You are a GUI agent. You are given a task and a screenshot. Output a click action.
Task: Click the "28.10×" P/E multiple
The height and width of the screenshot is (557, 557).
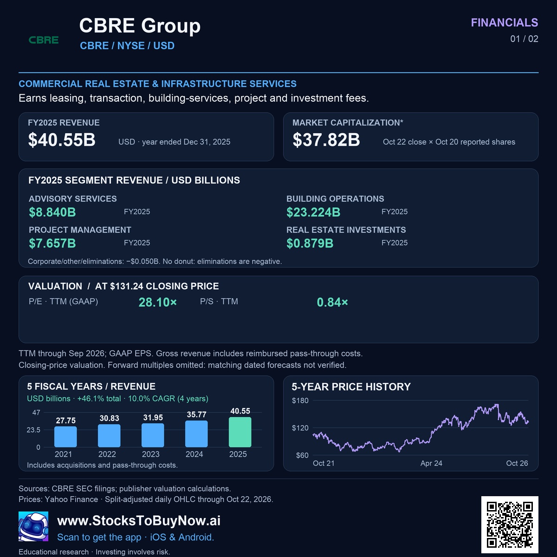158,303
